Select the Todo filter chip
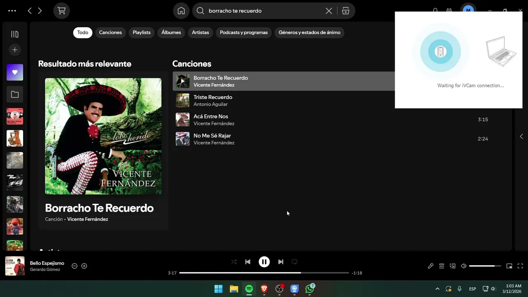The height and width of the screenshot is (297, 528). [x=83, y=33]
